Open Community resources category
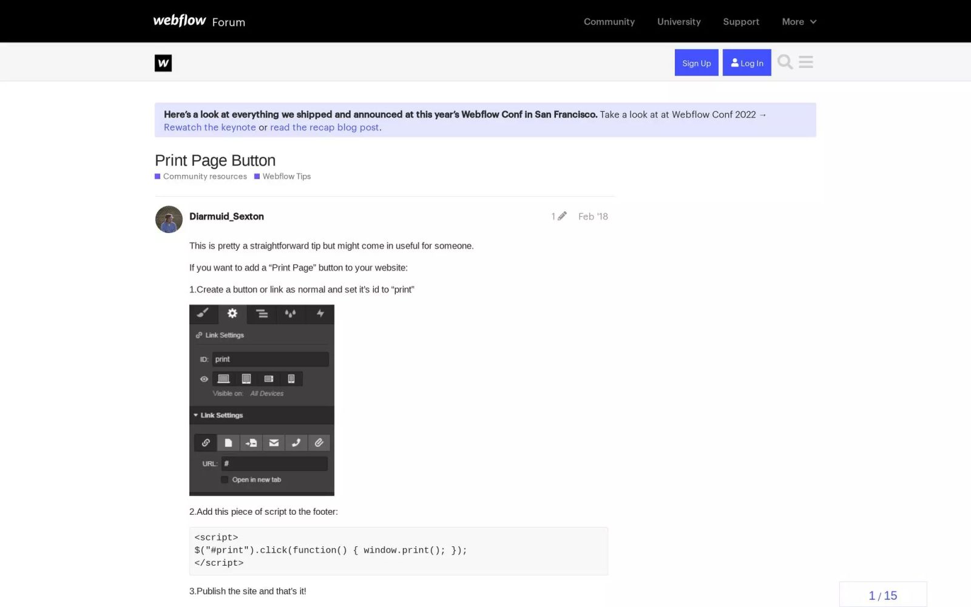 pos(201,176)
